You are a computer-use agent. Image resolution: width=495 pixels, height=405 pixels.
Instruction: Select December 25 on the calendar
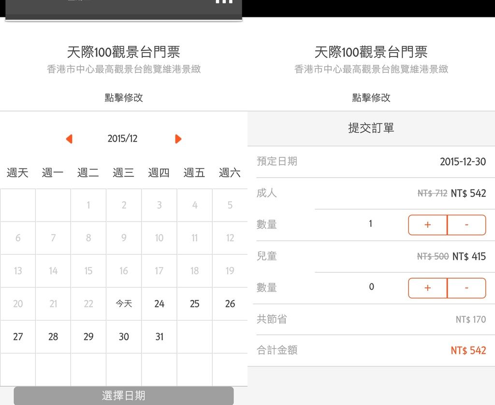pyautogui.click(x=194, y=304)
